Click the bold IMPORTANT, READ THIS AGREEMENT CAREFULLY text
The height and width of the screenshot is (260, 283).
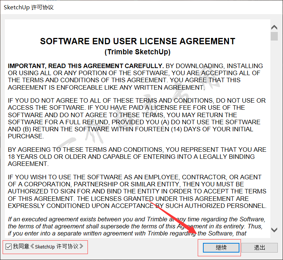(86, 66)
